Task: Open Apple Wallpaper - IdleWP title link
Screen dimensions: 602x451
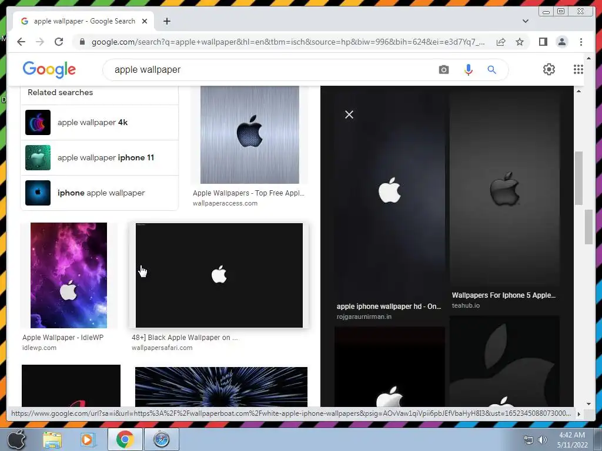Action: (63, 338)
